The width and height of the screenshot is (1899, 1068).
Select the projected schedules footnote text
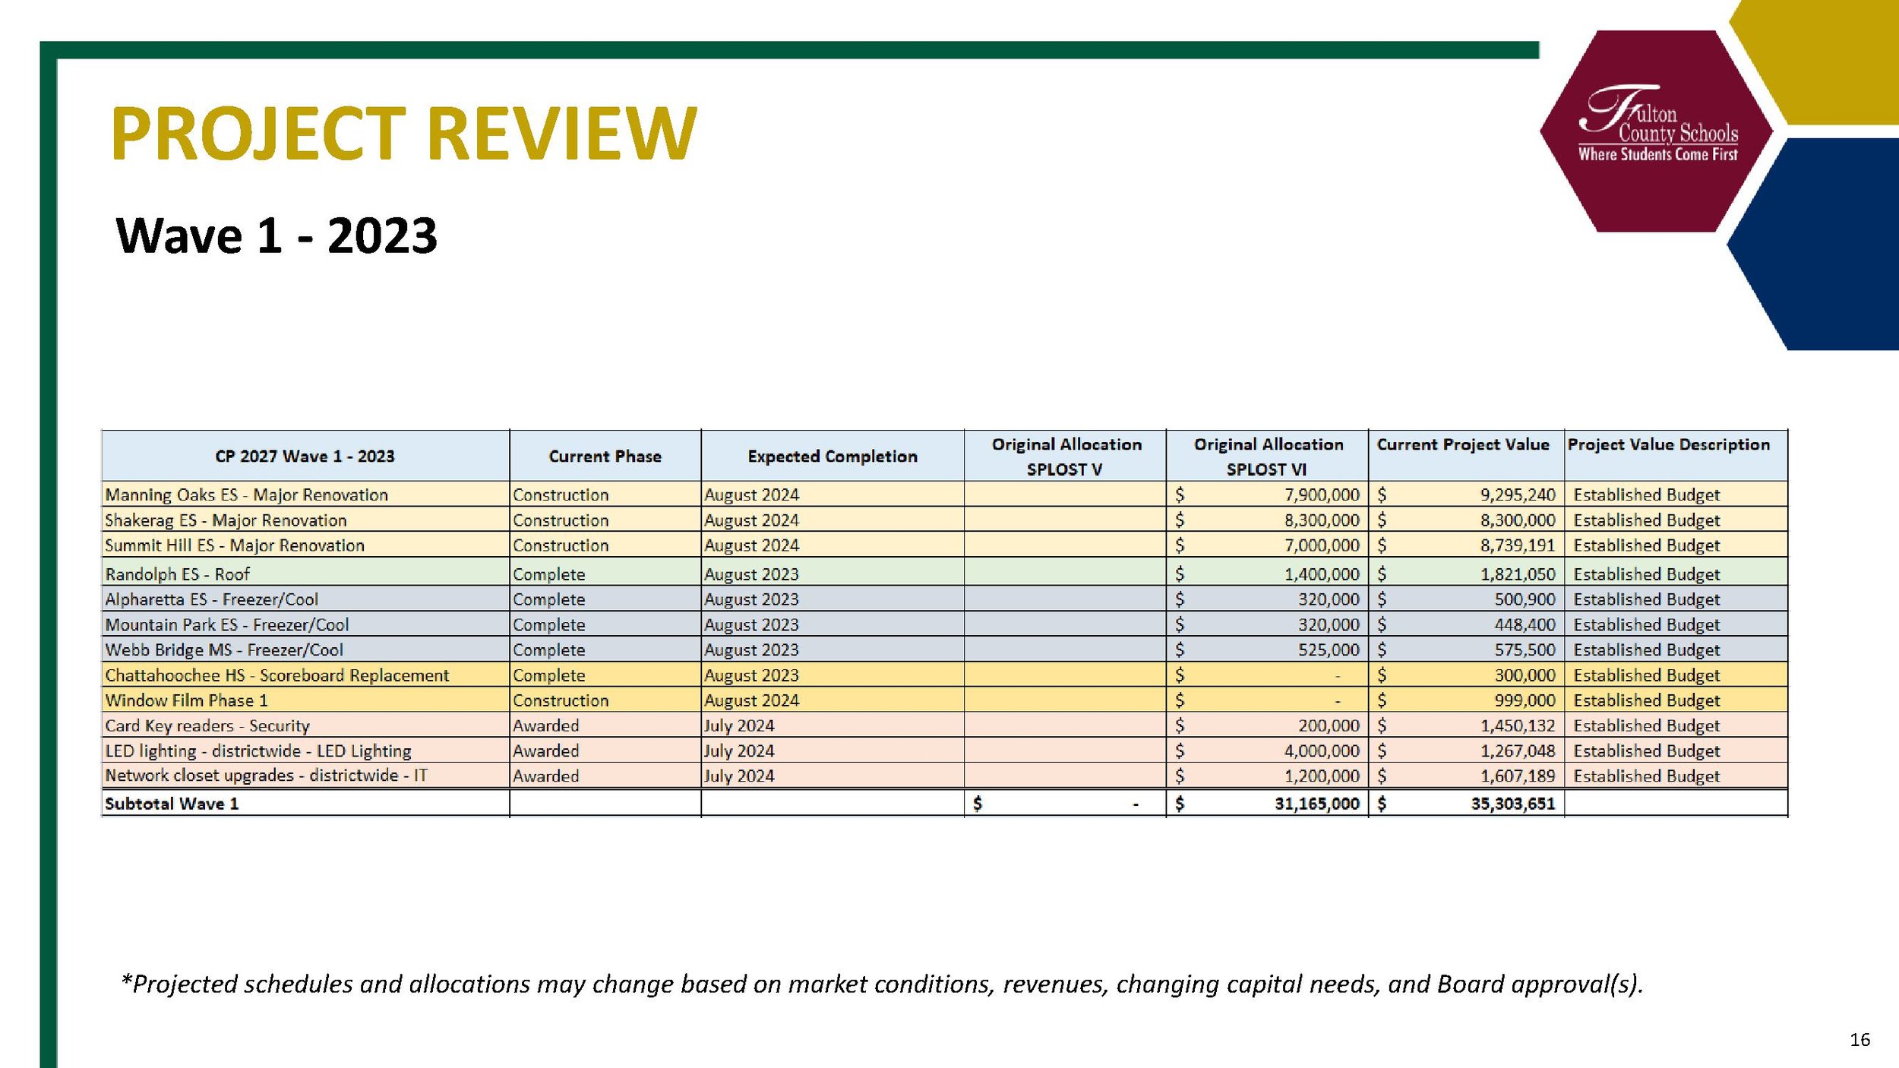coord(883,984)
